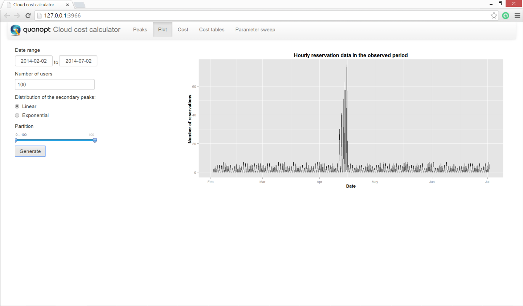523x306 pixels.
Task: Open the Chrome hamburger menu
Action: point(518,16)
